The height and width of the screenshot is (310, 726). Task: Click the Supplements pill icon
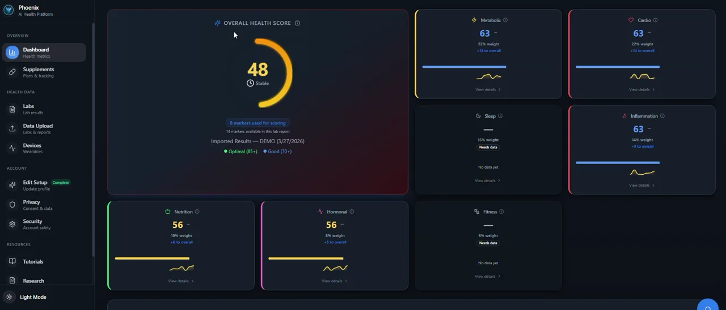pyautogui.click(x=12, y=72)
